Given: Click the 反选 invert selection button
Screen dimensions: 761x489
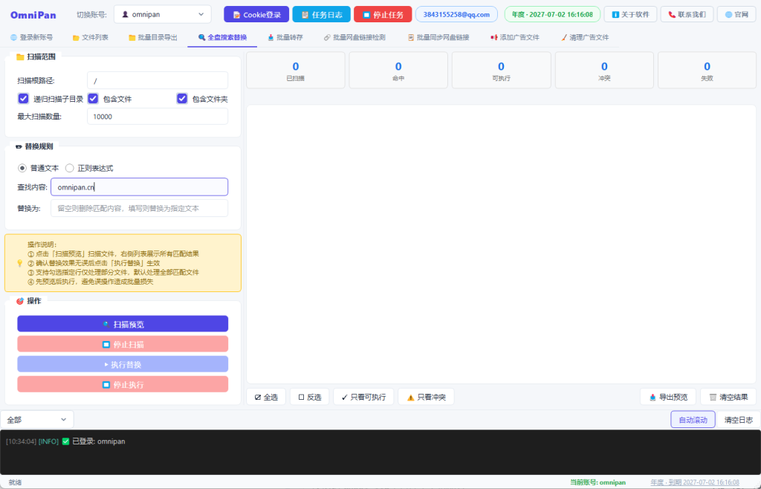Looking at the screenshot, I should (x=310, y=397).
